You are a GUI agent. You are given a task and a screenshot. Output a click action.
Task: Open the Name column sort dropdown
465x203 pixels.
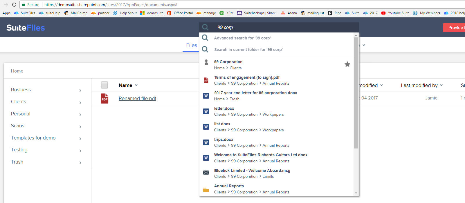[136, 85]
